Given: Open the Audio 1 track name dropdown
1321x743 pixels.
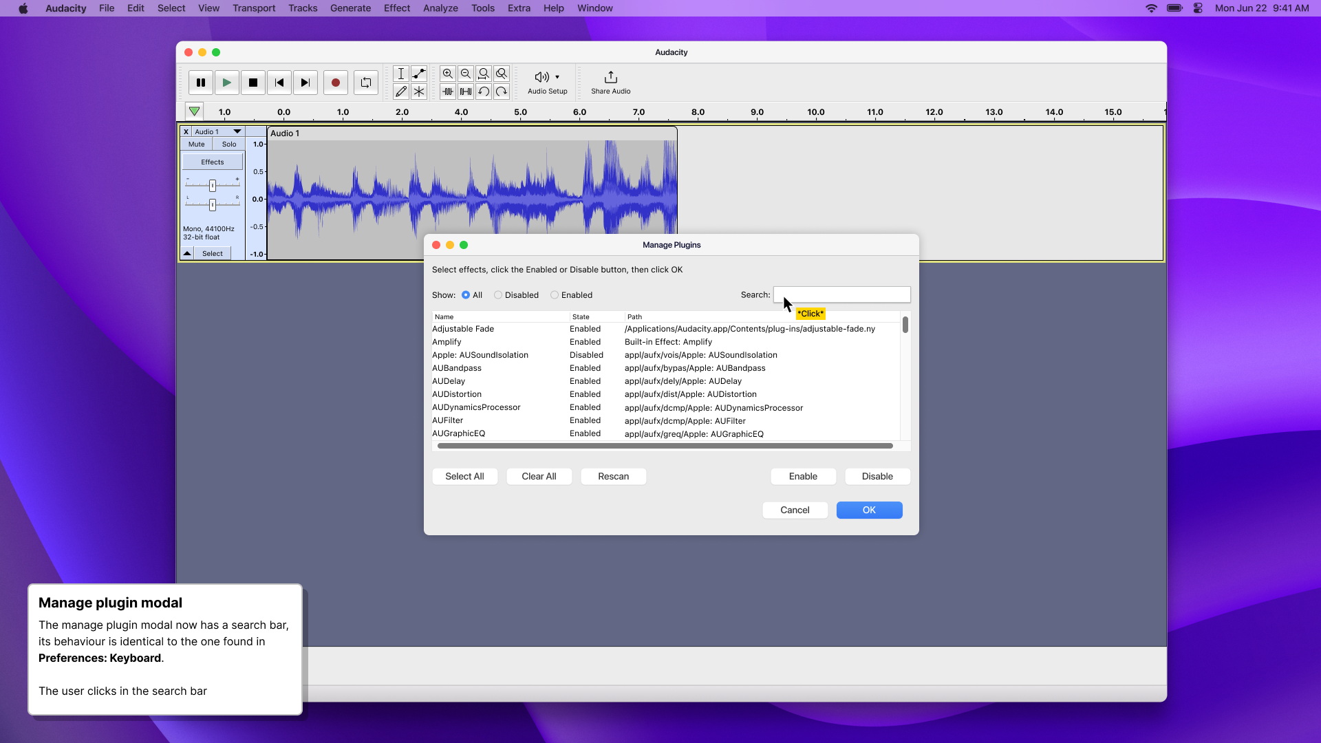Looking at the screenshot, I should (237, 131).
